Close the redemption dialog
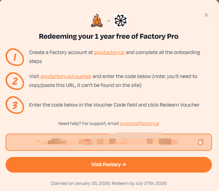Screen dimensions: 219x191 point(206,15)
